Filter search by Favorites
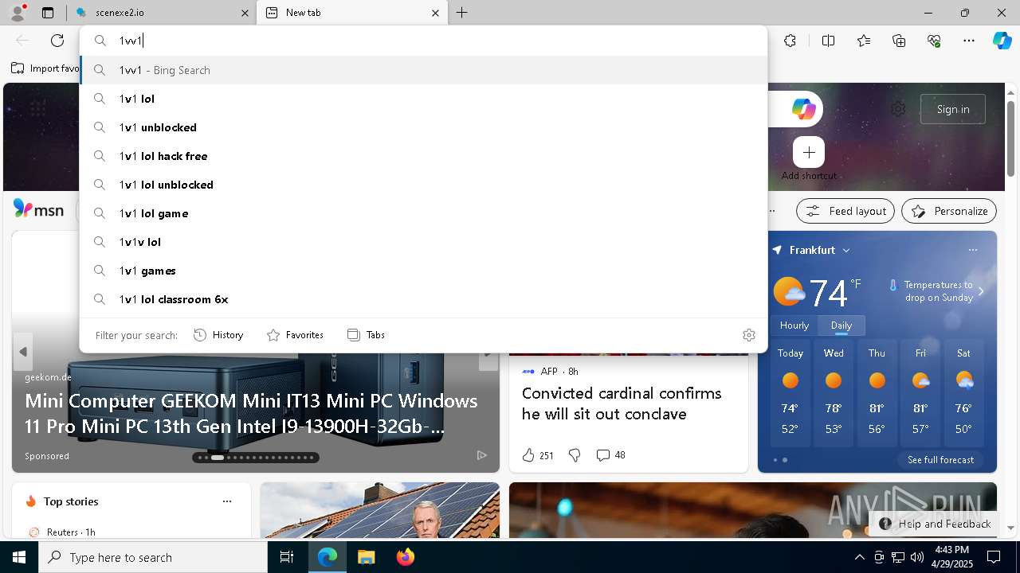 pos(295,335)
